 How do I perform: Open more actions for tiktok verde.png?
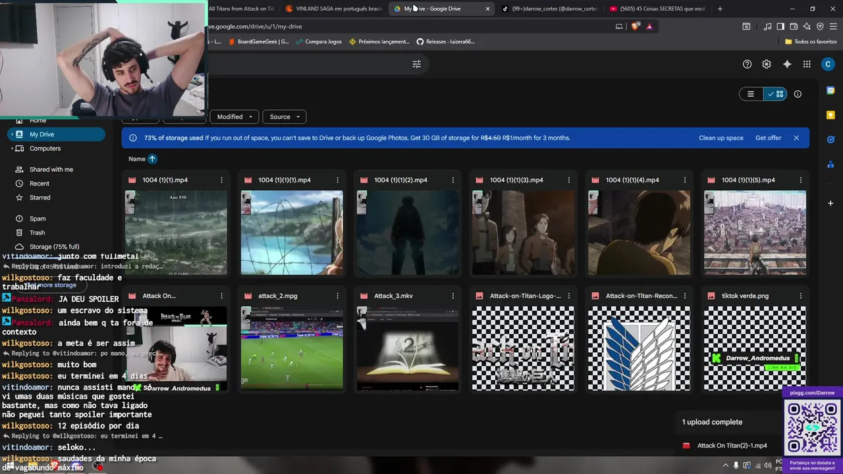(801, 296)
